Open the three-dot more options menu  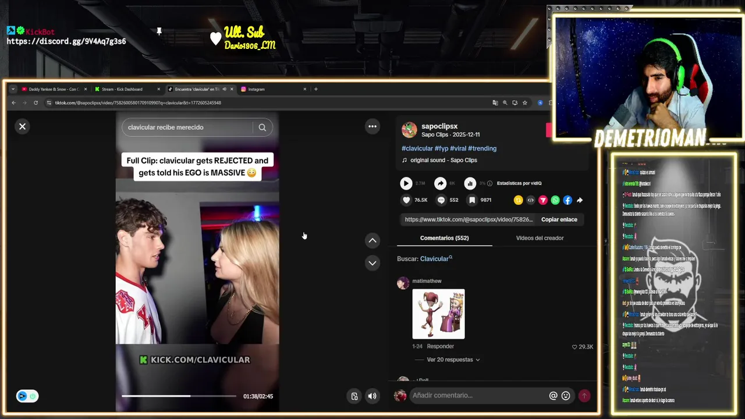coord(372,126)
